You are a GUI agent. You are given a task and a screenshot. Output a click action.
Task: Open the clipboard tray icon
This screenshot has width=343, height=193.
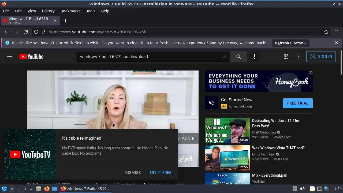312,189
